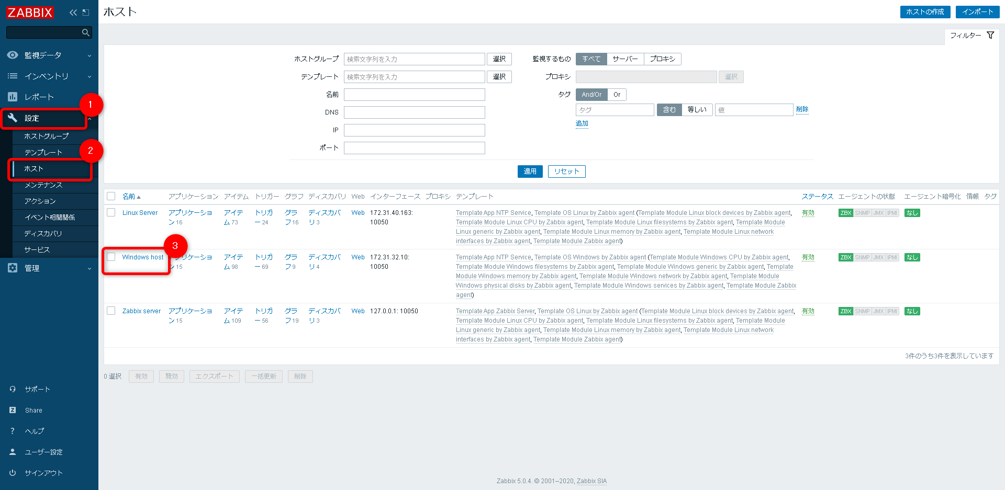Sign out using the power icon

(12, 472)
